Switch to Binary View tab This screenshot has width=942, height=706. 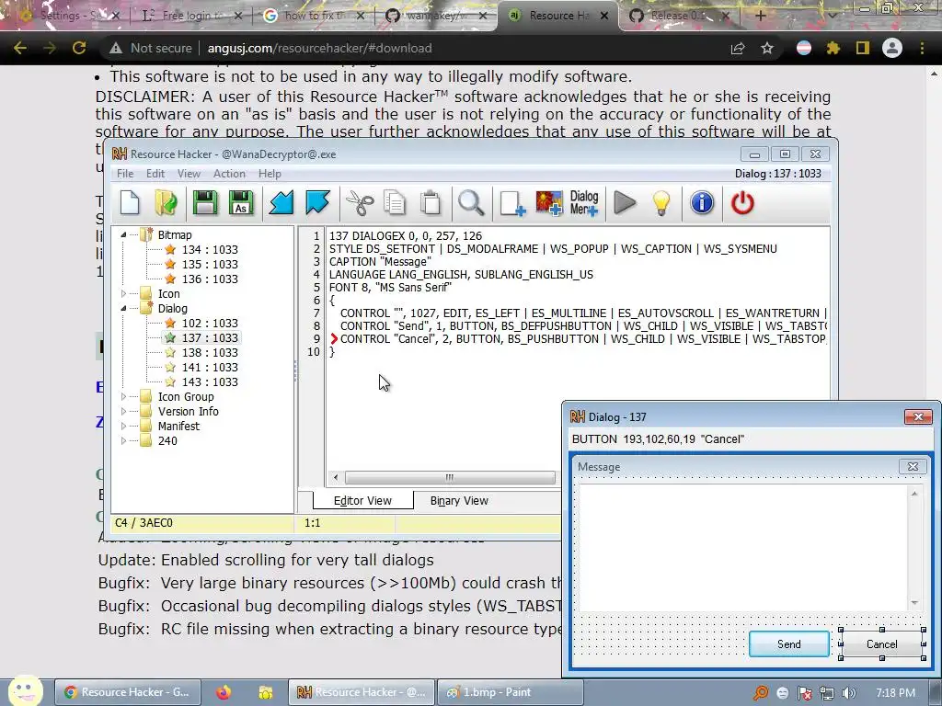460,500
